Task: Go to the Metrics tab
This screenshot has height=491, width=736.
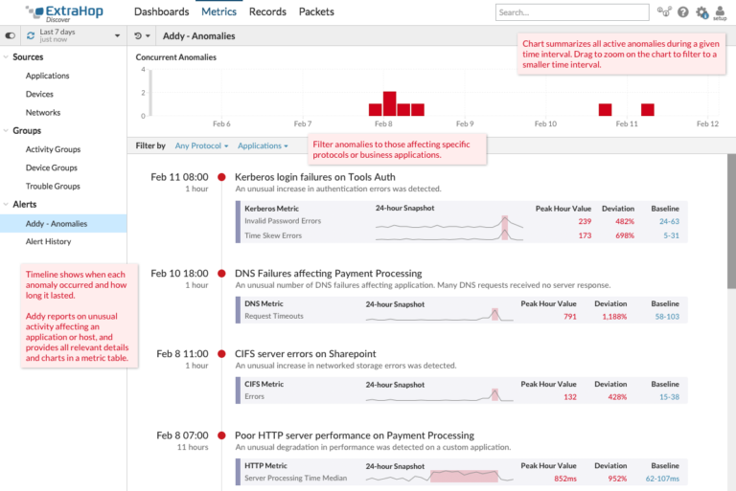Action: 218,11
